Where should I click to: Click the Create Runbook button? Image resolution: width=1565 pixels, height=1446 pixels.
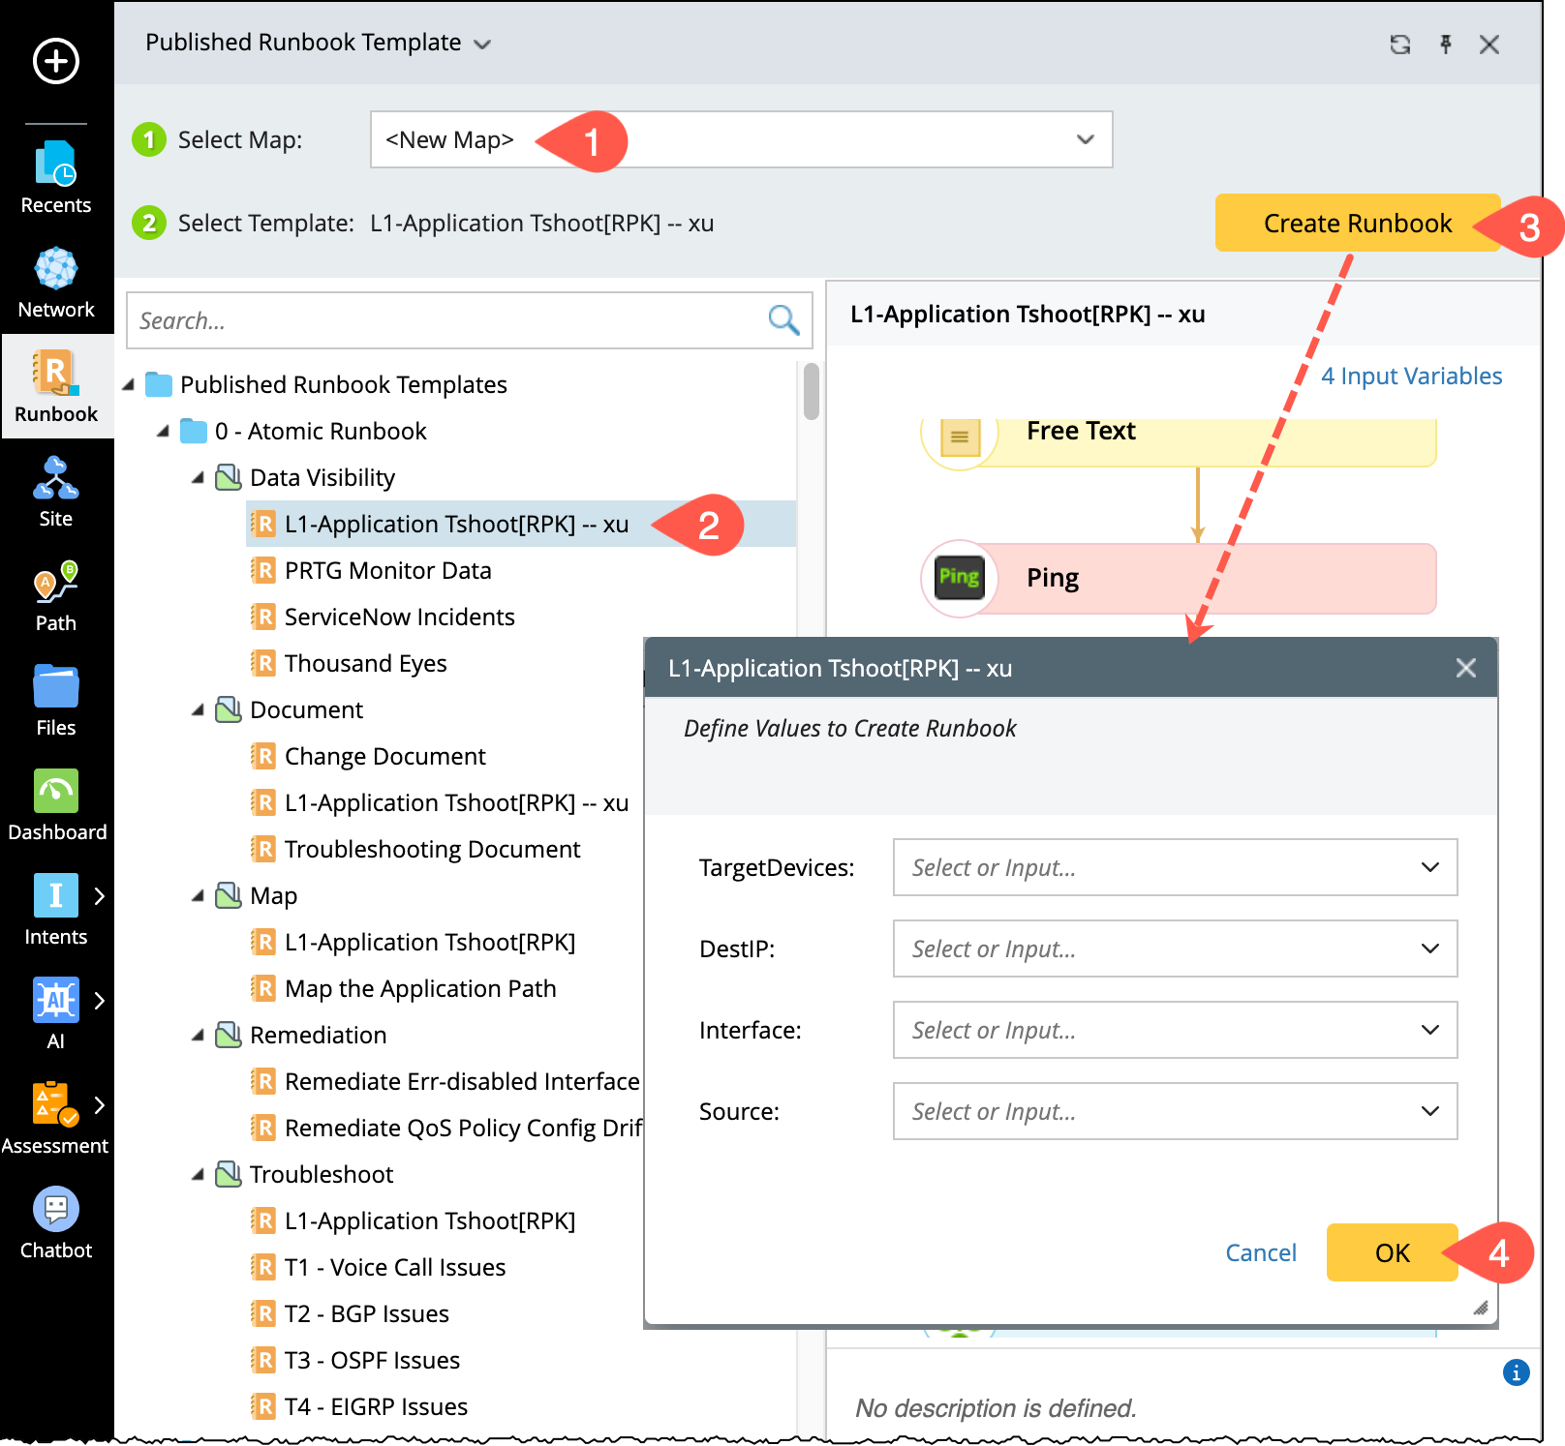click(x=1357, y=224)
